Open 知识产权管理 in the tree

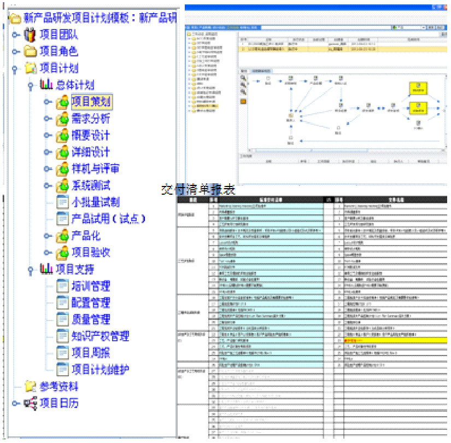pos(100,336)
